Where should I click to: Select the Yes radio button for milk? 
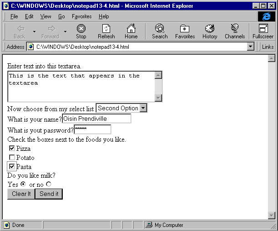23,184
